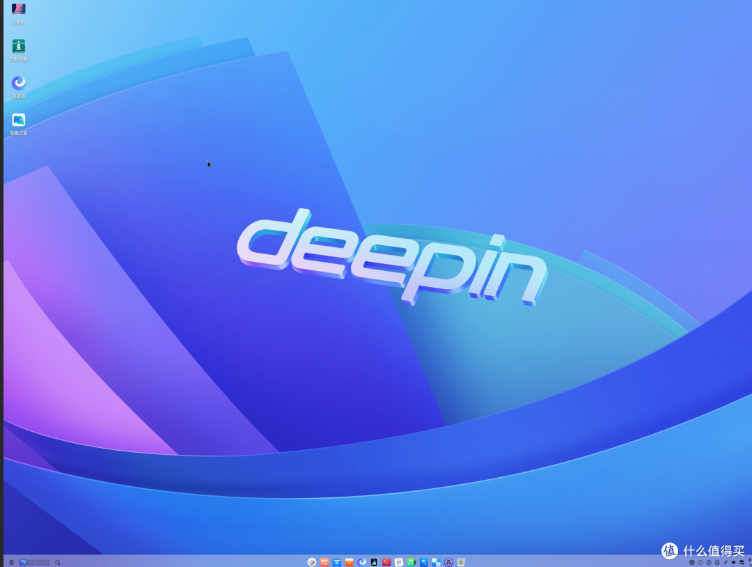Open the volume speaker tray icon
Image resolution: width=752 pixels, height=567 pixels.
point(734,562)
